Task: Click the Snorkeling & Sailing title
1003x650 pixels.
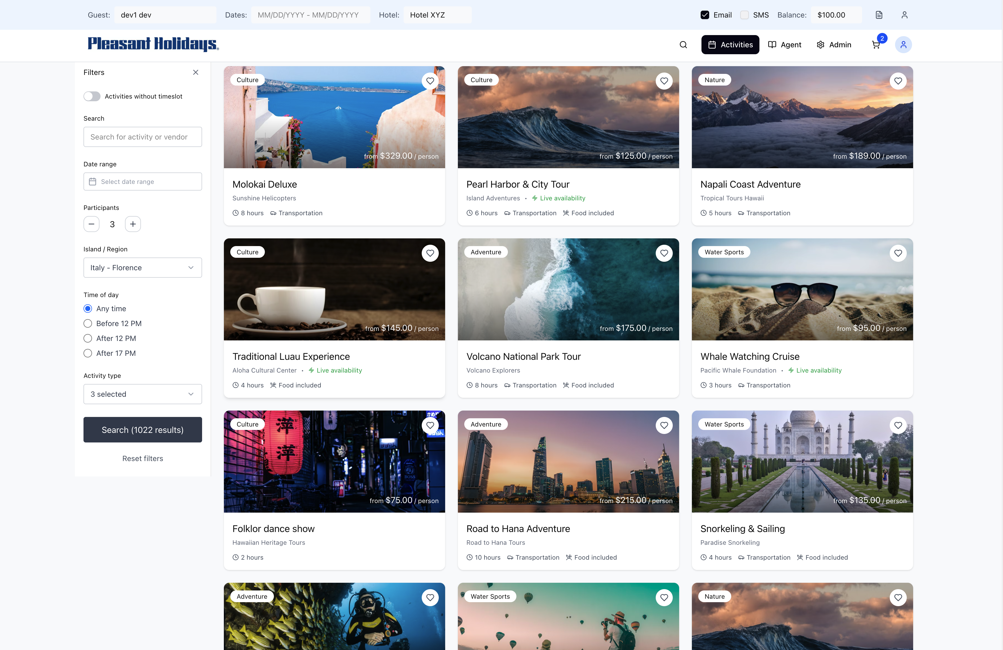Action: [x=743, y=529]
